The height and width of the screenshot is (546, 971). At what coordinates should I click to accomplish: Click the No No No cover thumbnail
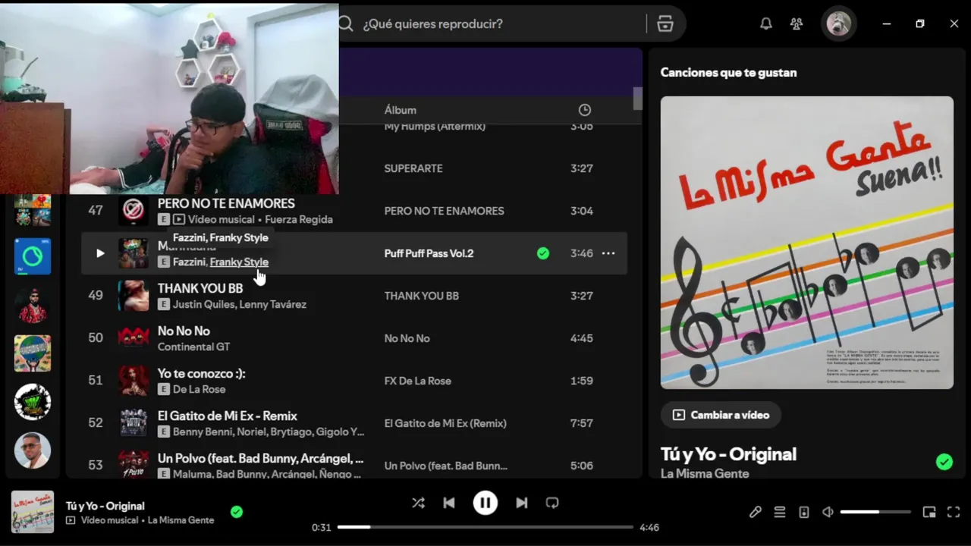pos(134,338)
